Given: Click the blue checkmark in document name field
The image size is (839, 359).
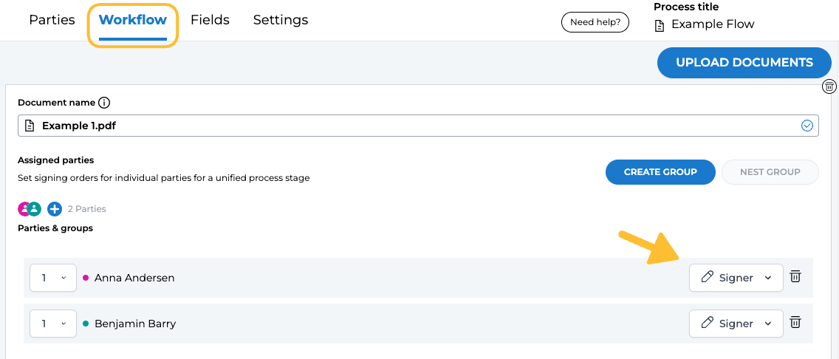Looking at the screenshot, I should pyautogui.click(x=807, y=126).
